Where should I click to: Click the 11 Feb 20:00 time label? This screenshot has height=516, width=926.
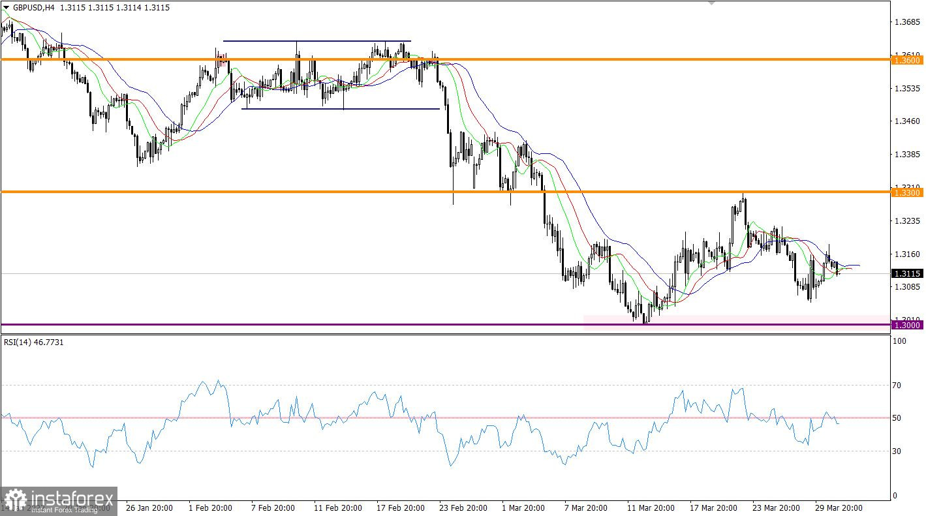point(337,508)
